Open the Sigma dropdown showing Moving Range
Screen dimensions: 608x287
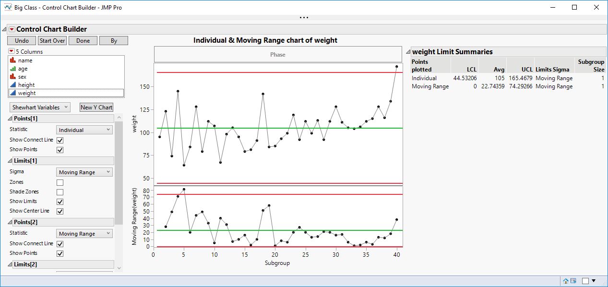point(84,171)
